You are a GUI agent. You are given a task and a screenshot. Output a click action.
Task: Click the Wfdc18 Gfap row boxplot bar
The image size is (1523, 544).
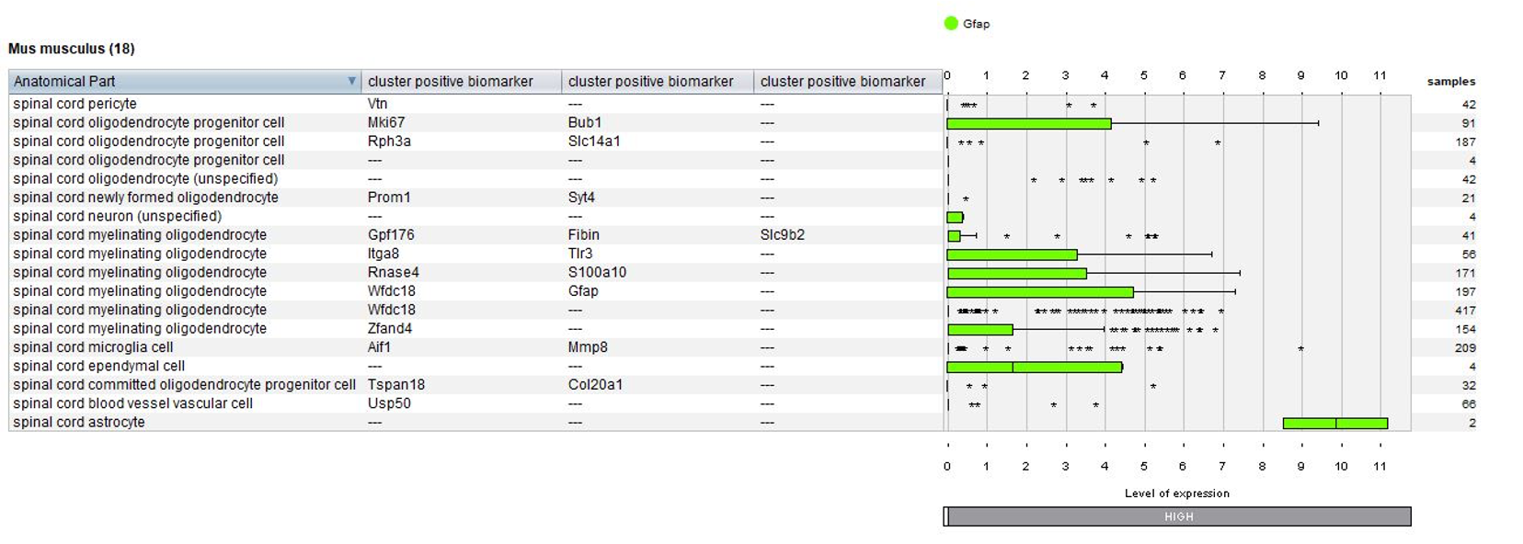pos(1040,292)
